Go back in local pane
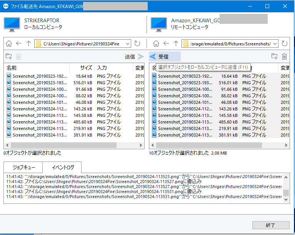The width and height of the screenshot is (295, 235). pyautogui.click(x=19, y=43)
